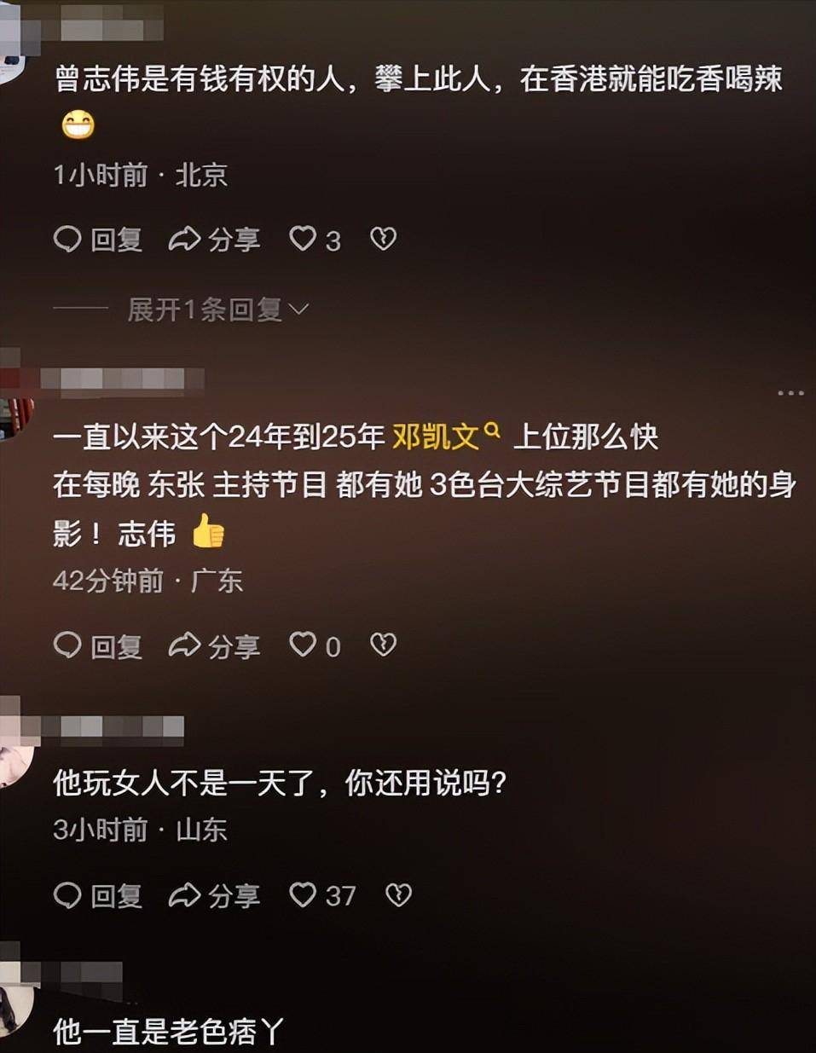816x1053 pixels.
Task: Open three-dot options menu for 广东 comment
Action: 790,393
